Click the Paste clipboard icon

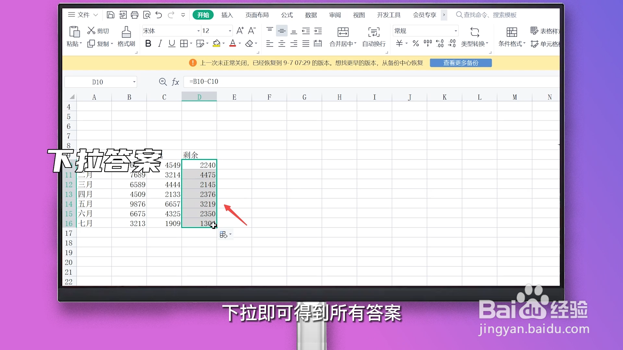74,32
